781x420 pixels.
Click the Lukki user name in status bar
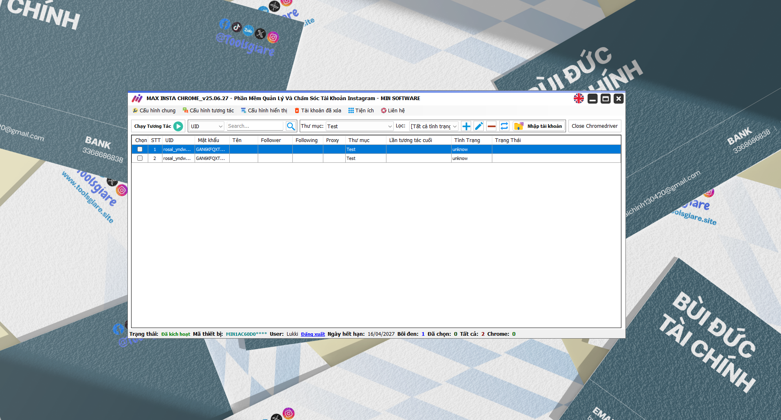click(292, 334)
